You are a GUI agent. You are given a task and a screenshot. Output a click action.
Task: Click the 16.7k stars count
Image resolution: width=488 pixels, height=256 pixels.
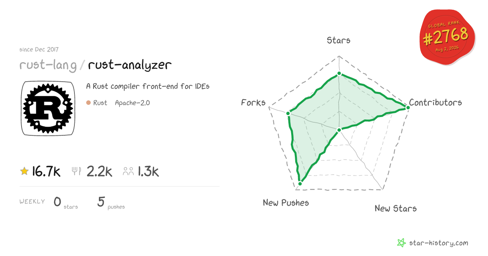point(46,171)
